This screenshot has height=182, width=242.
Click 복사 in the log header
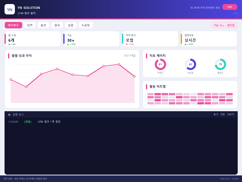(216, 114)
